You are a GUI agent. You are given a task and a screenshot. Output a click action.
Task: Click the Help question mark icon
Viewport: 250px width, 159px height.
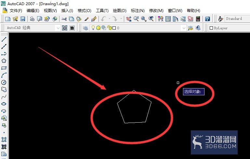pos(207,19)
